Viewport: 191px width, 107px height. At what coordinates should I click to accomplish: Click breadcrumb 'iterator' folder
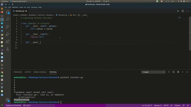50,15
